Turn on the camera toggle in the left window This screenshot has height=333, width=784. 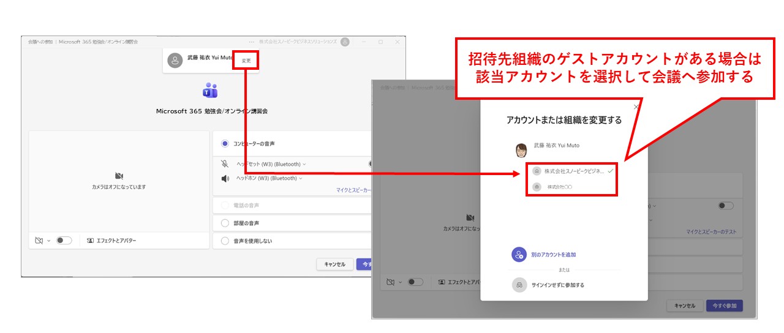point(64,241)
